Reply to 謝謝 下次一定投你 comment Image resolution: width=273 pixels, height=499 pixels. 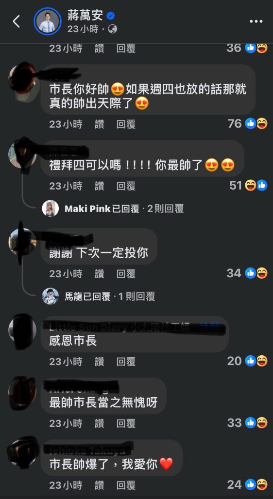[126, 273]
